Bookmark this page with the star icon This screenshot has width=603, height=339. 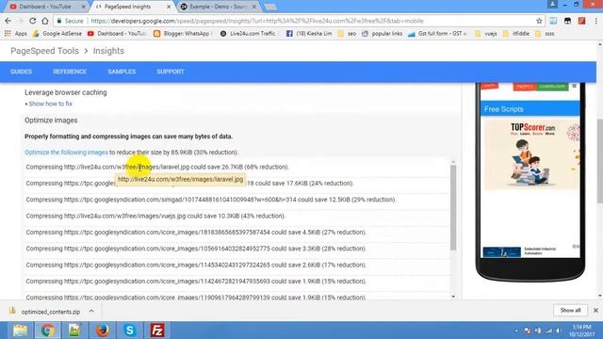click(539, 21)
